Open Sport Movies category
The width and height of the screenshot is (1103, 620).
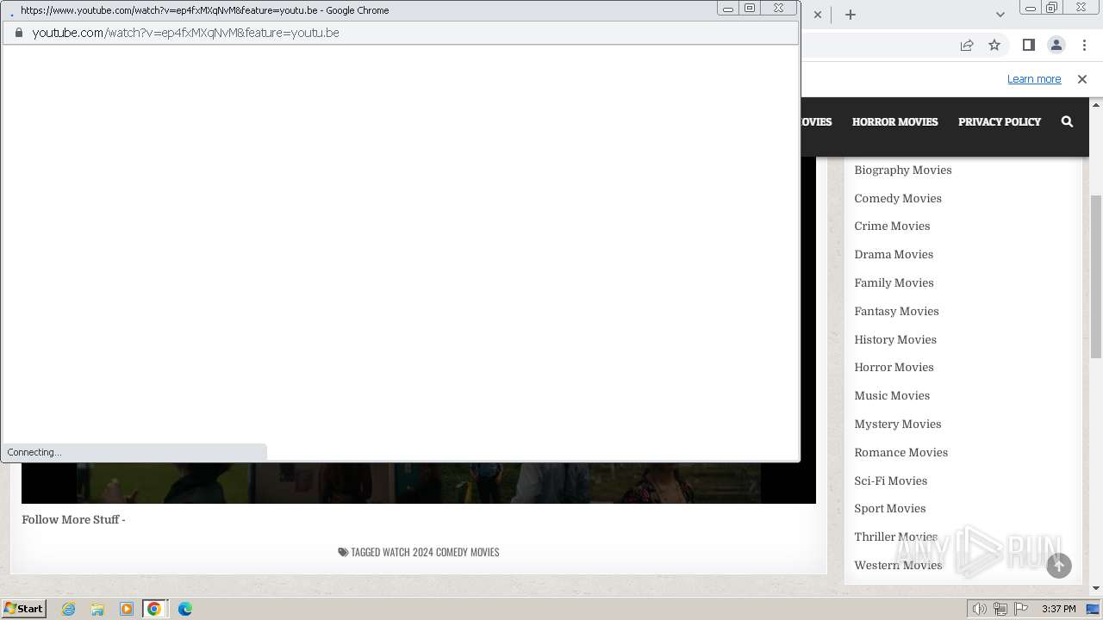click(x=889, y=508)
